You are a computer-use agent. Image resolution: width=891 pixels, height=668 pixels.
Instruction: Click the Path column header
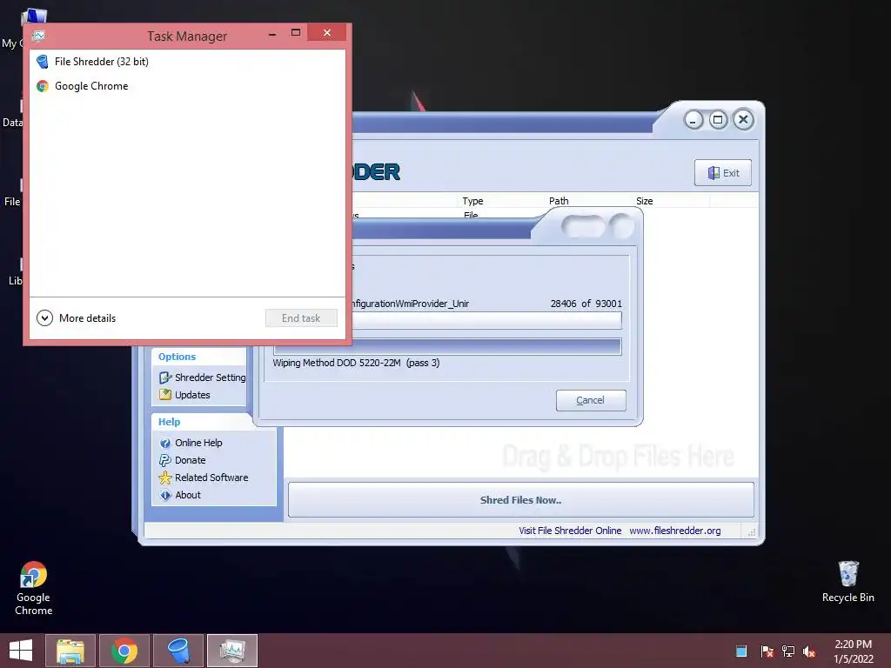coord(587,201)
